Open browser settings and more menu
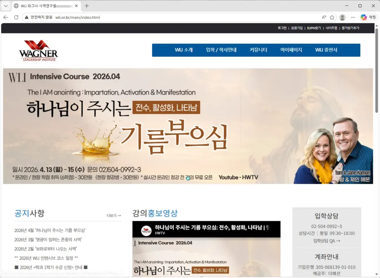The height and width of the screenshot is (278, 380). click(353, 17)
